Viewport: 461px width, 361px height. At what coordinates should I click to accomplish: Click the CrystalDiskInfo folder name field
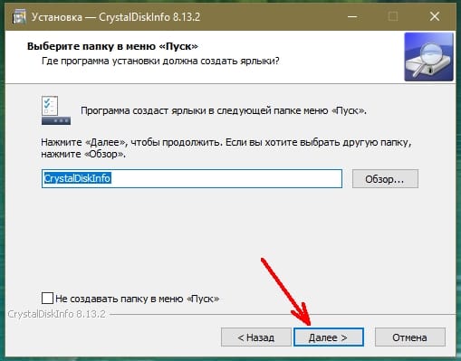coord(192,178)
